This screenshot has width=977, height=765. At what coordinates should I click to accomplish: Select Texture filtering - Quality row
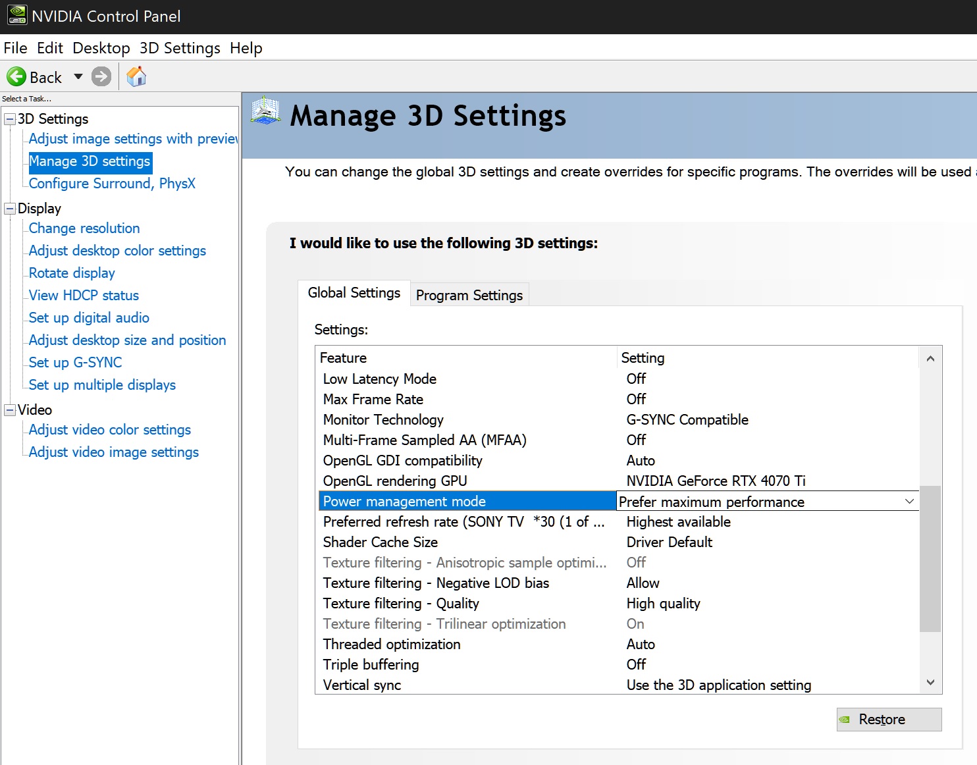pos(618,603)
